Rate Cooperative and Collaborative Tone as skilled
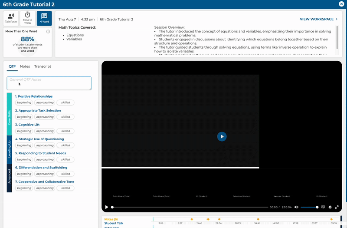Screen dimensions: 347x228 (x=65, y=188)
